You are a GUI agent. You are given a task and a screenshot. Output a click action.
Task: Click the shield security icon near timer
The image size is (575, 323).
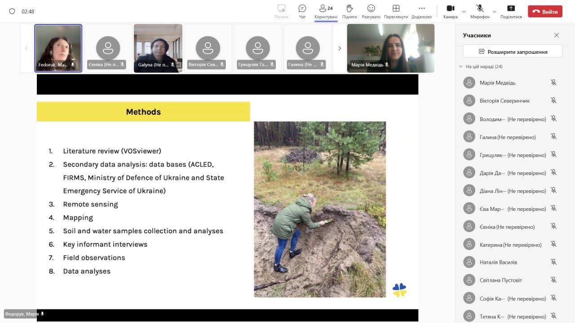(12, 11)
